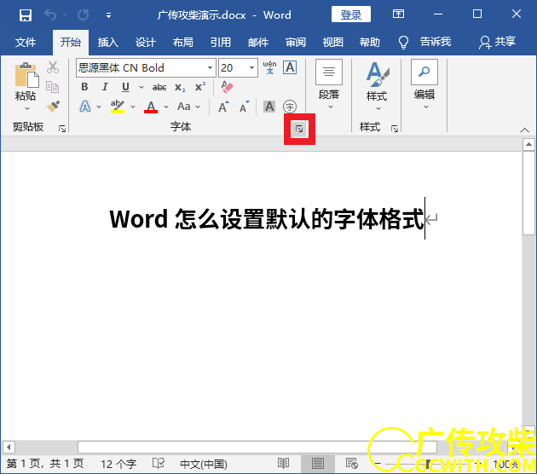
Task: Redo the last action
Action: click(83, 15)
